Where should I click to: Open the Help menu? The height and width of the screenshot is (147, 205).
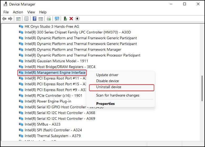tap(43, 12)
